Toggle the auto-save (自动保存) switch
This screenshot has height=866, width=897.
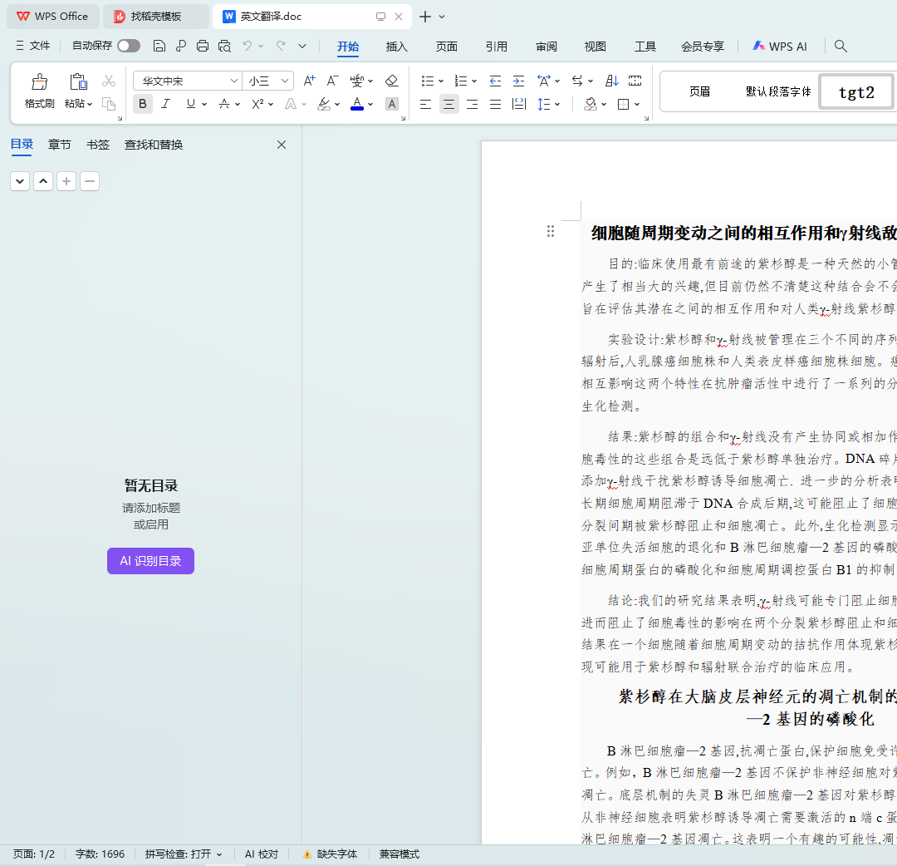129,46
